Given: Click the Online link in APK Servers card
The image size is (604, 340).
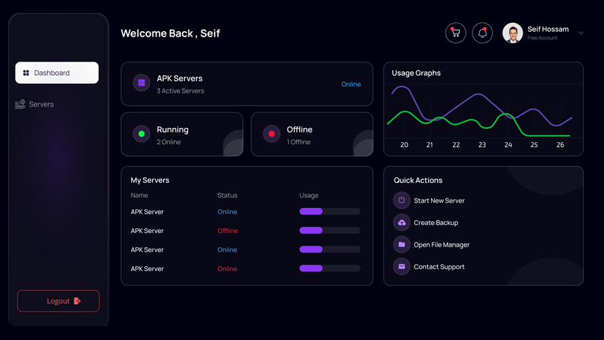Looking at the screenshot, I should click(351, 85).
